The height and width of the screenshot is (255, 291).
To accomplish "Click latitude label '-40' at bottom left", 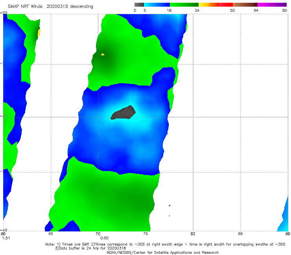I will tap(4, 230).
